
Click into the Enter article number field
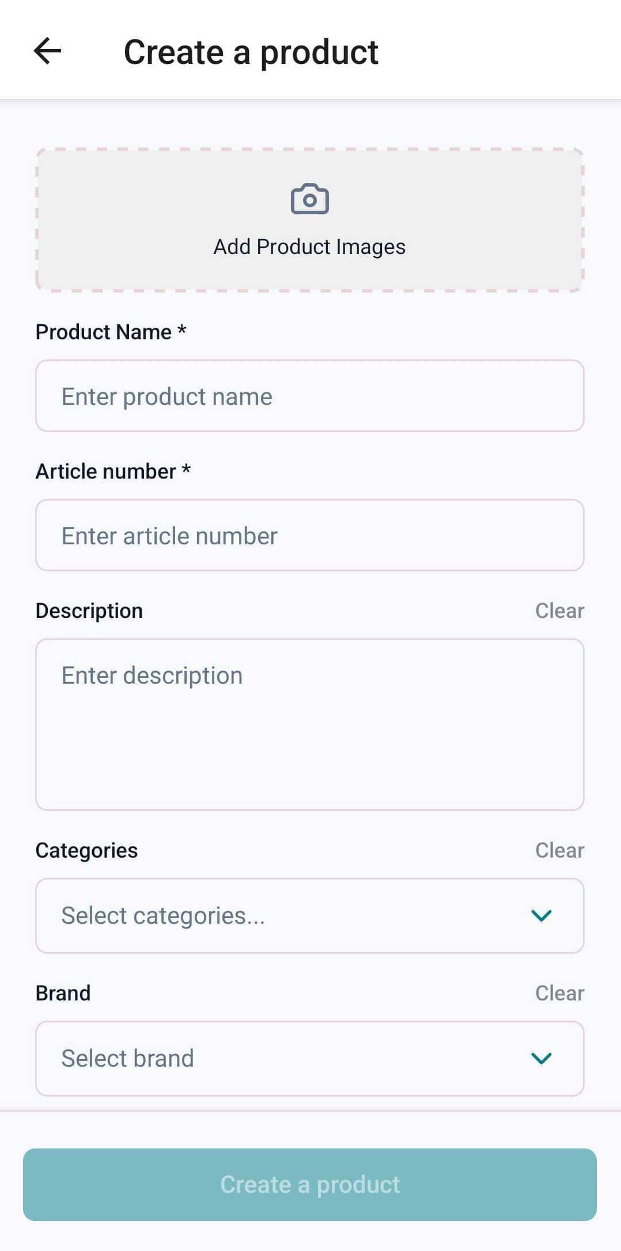309,536
